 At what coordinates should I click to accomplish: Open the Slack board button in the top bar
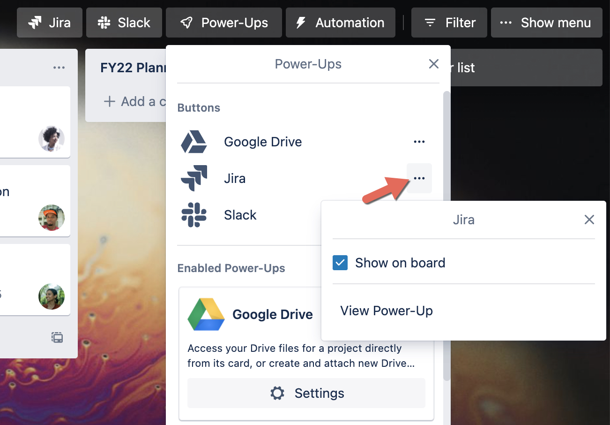pos(124,23)
